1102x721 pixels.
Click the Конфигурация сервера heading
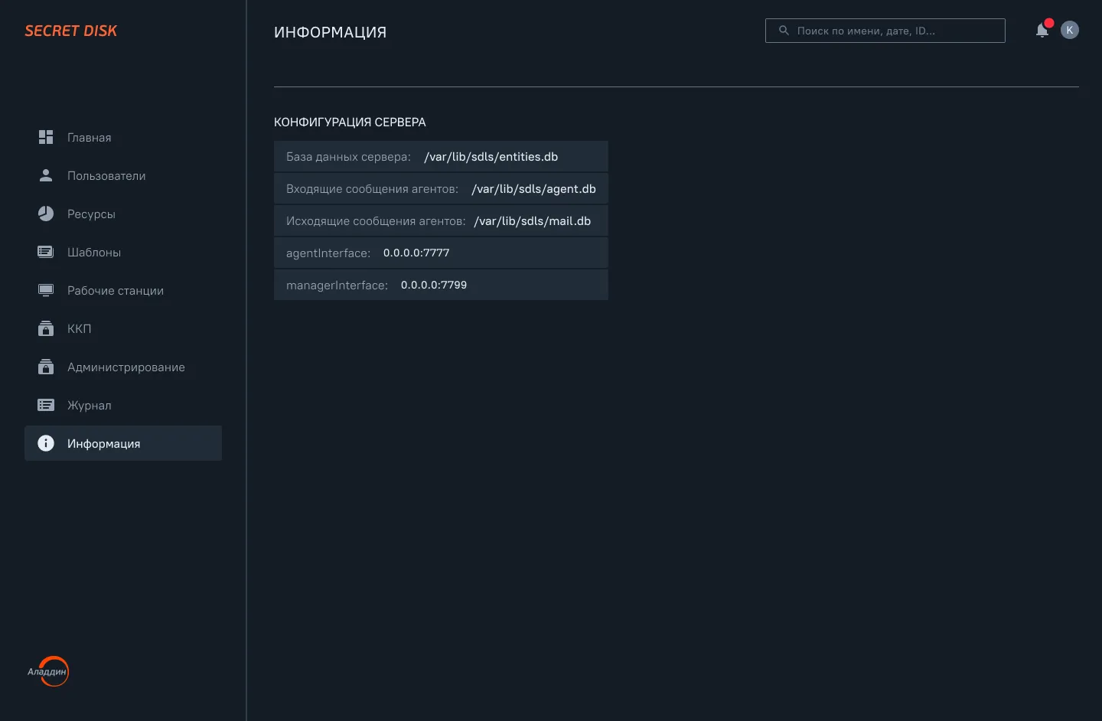click(350, 122)
